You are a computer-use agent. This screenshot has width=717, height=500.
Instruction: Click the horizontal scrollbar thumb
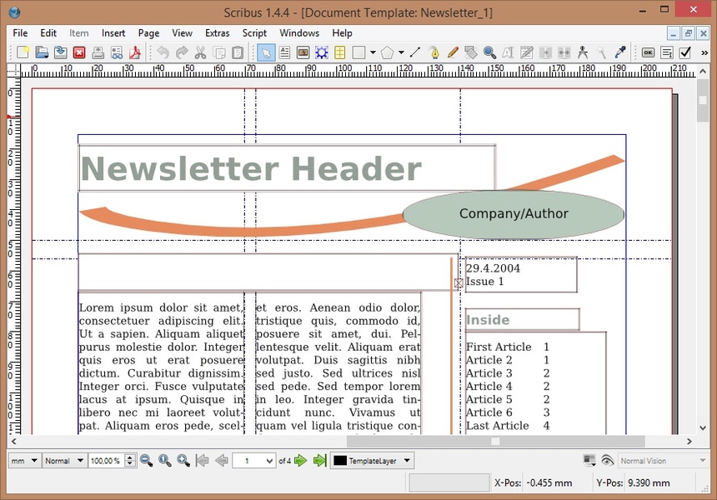[x=495, y=442]
